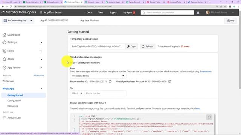Open a new browser tab
The width and height of the screenshot is (241, 135).
tap(210, 2)
